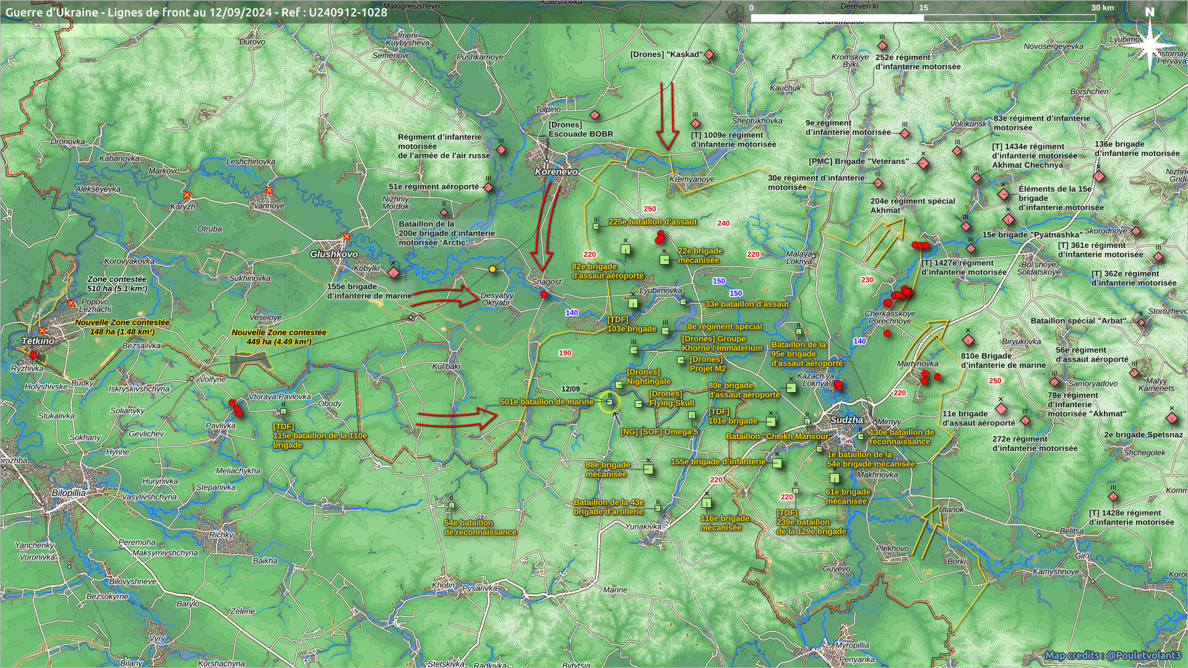Click the red arrow north of Kremyanoye
Viewport: 1188px width, 668px height.
pos(667,116)
